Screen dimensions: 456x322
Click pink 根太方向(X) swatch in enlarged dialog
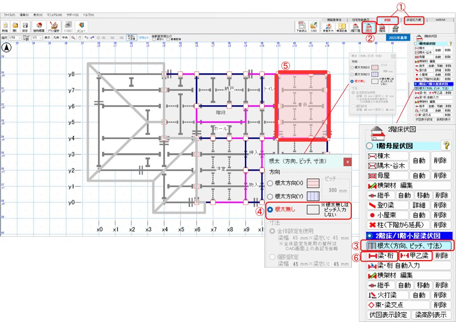pos(313,183)
